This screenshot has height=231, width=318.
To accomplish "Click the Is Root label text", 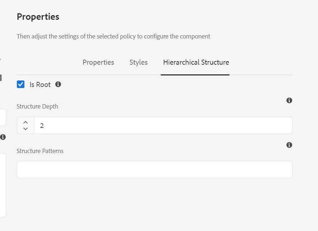I will (x=40, y=85).
